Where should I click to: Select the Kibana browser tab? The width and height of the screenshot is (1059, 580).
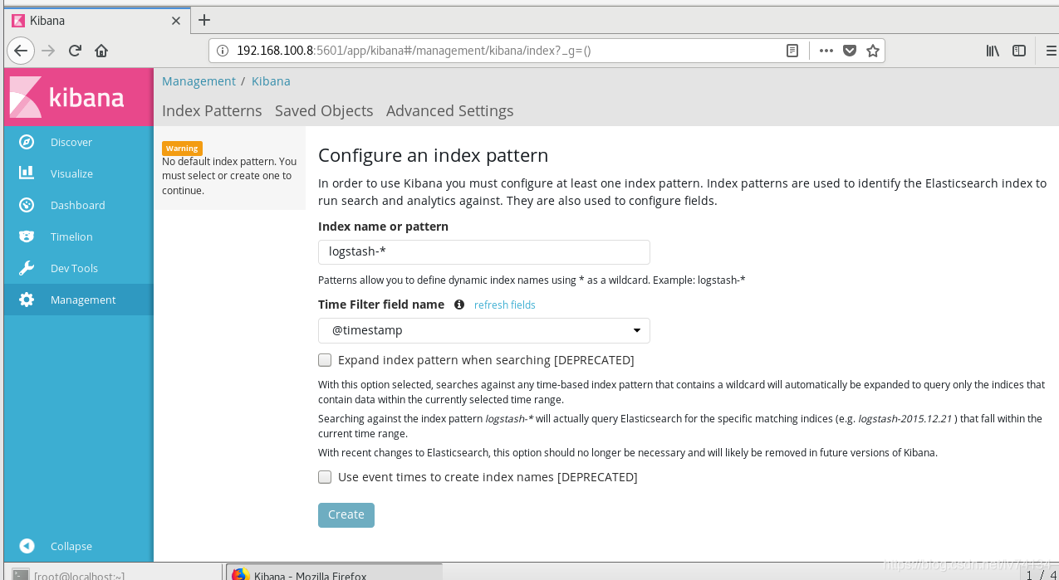coord(96,21)
